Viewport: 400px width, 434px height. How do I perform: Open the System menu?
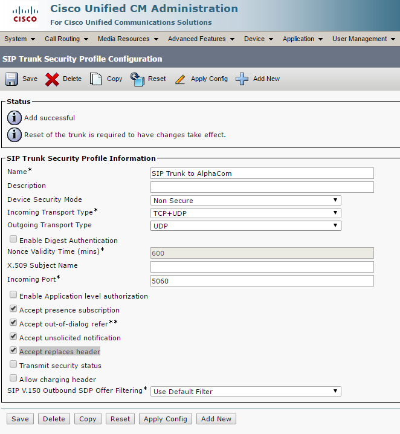(20, 39)
